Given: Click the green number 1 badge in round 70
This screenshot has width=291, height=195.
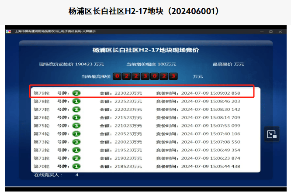Looking at the screenshot, I should pyautogui.click(x=76, y=167).
